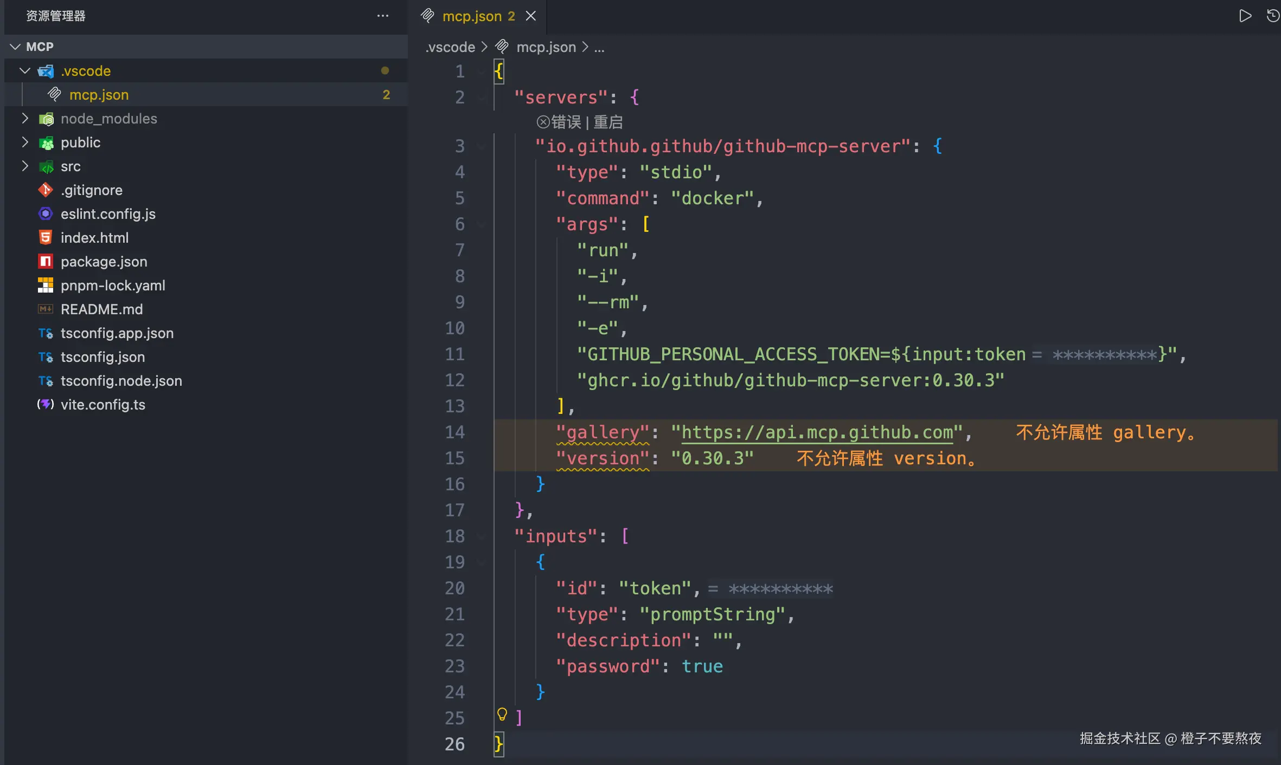This screenshot has width=1281, height=765.
Task: Expand the src folder
Action: tap(25, 166)
